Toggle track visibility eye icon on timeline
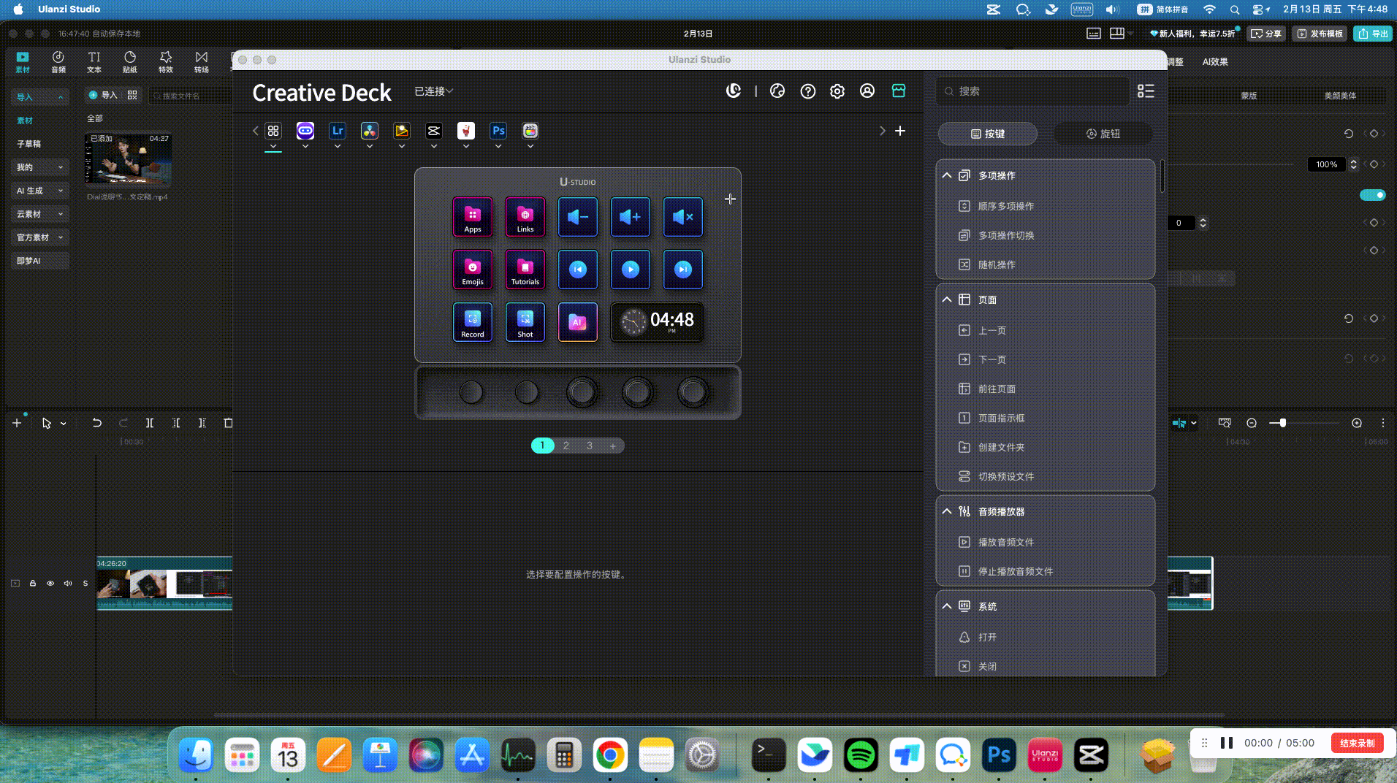The height and width of the screenshot is (783, 1397). coord(50,584)
